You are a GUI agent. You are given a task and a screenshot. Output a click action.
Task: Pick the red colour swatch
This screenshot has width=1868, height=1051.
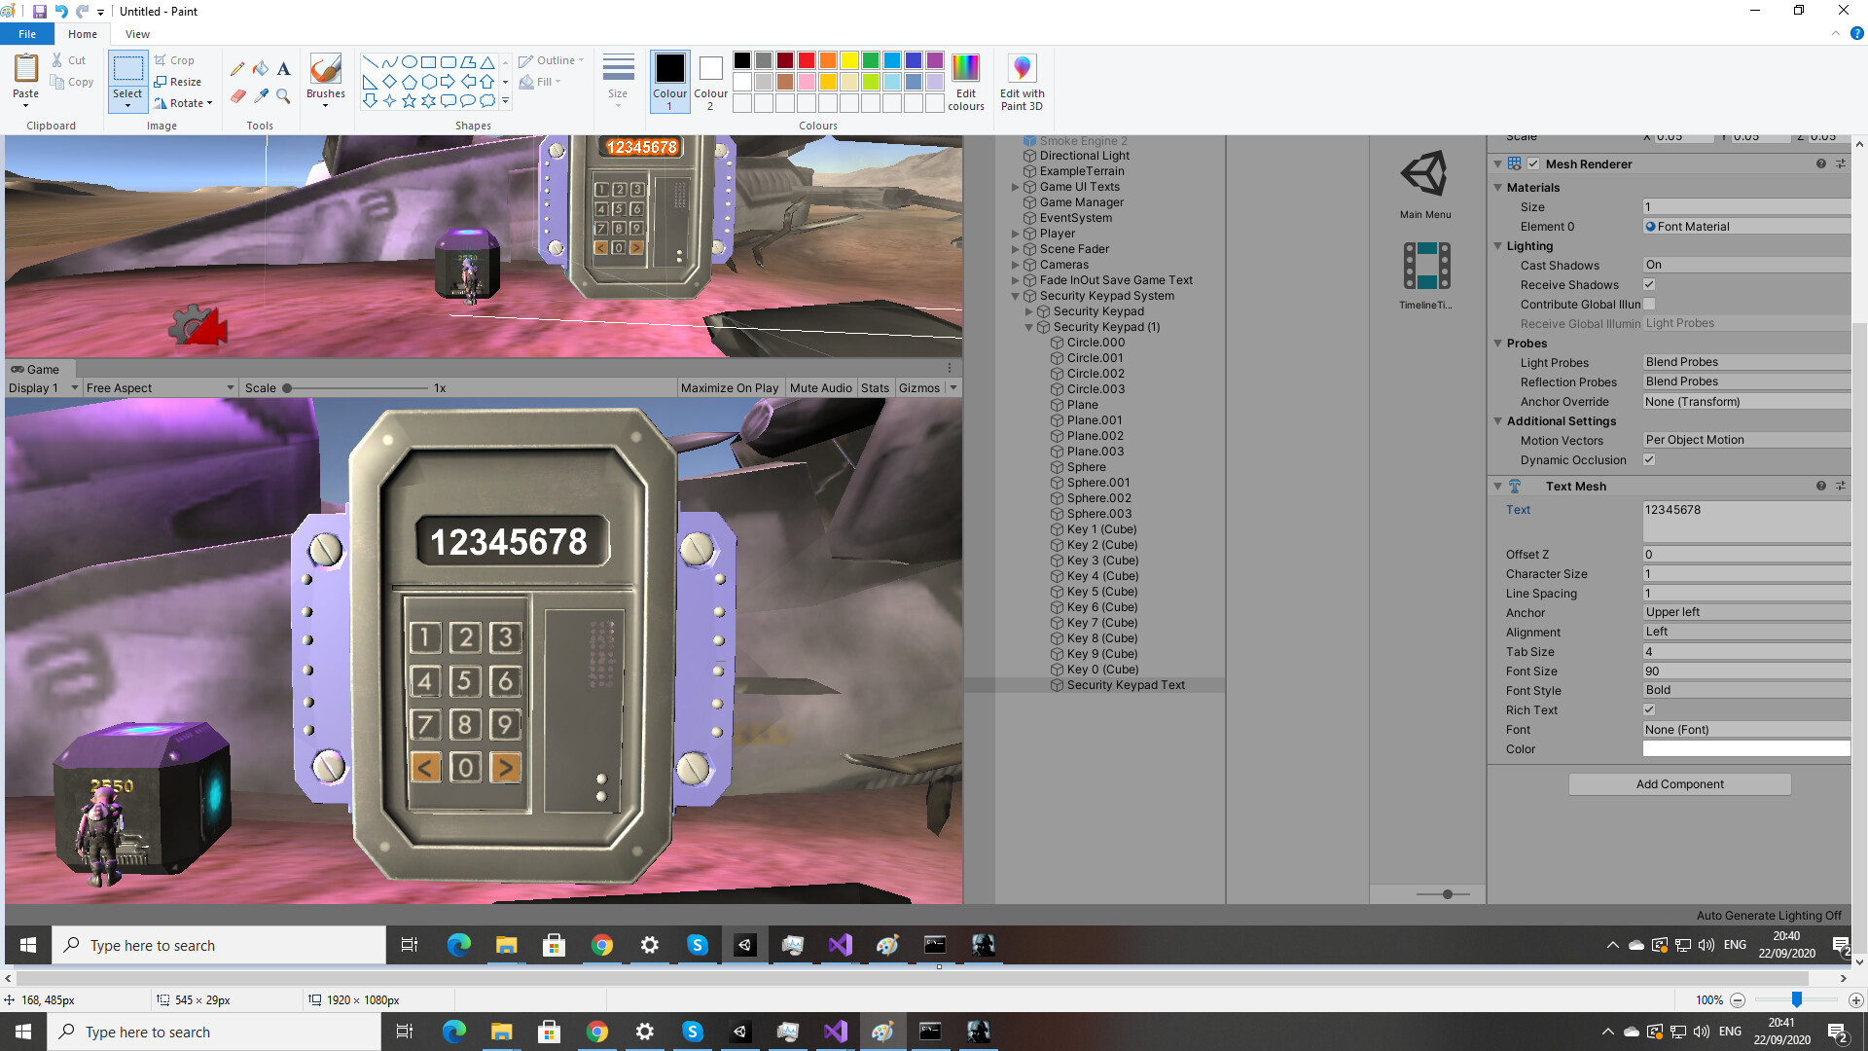click(807, 60)
